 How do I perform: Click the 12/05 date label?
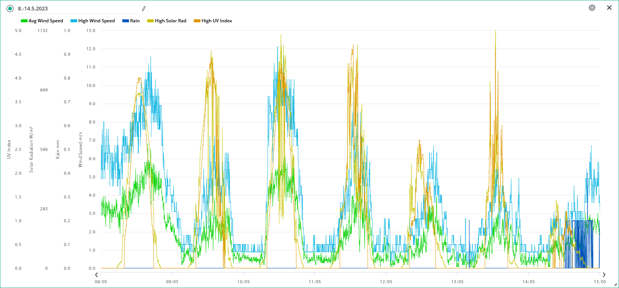386,282
